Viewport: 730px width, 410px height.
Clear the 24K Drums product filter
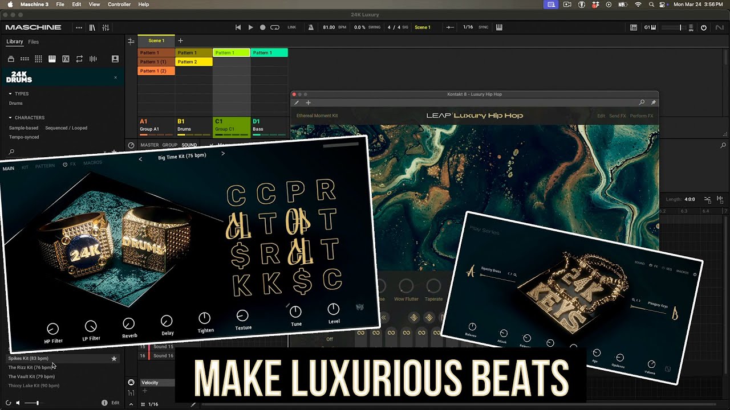point(115,77)
